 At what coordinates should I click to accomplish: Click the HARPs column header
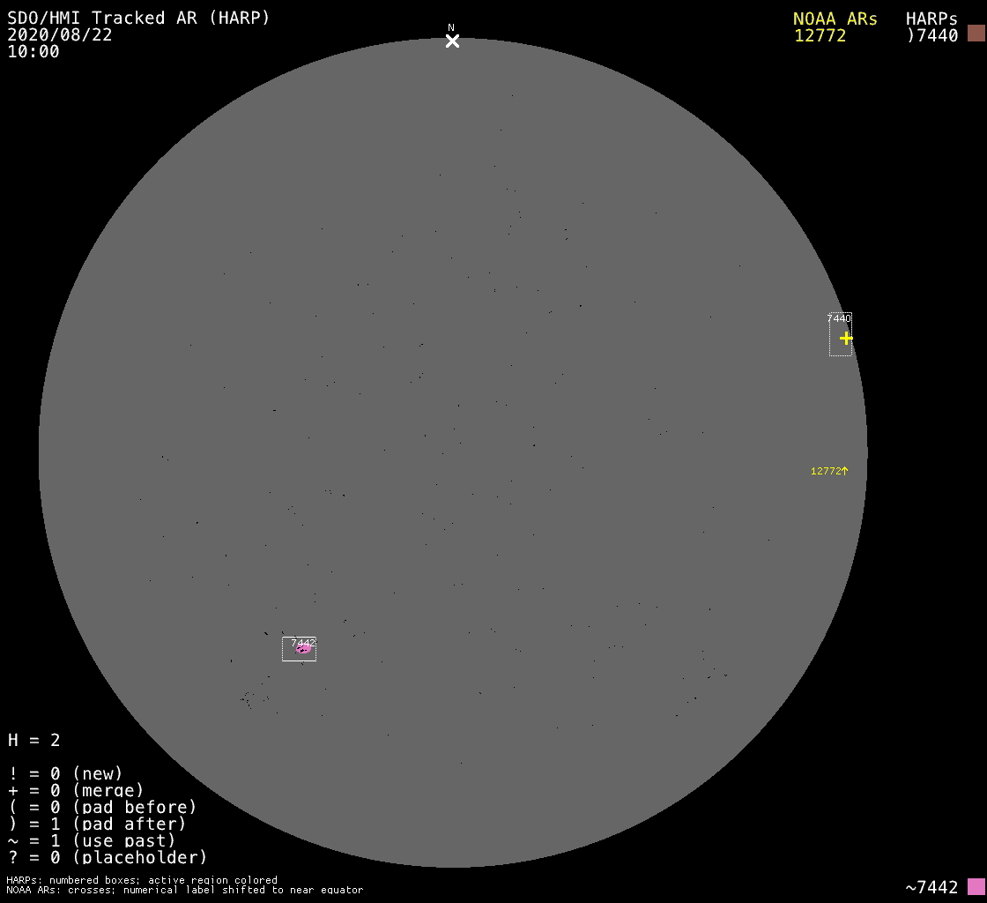click(931, 19)
